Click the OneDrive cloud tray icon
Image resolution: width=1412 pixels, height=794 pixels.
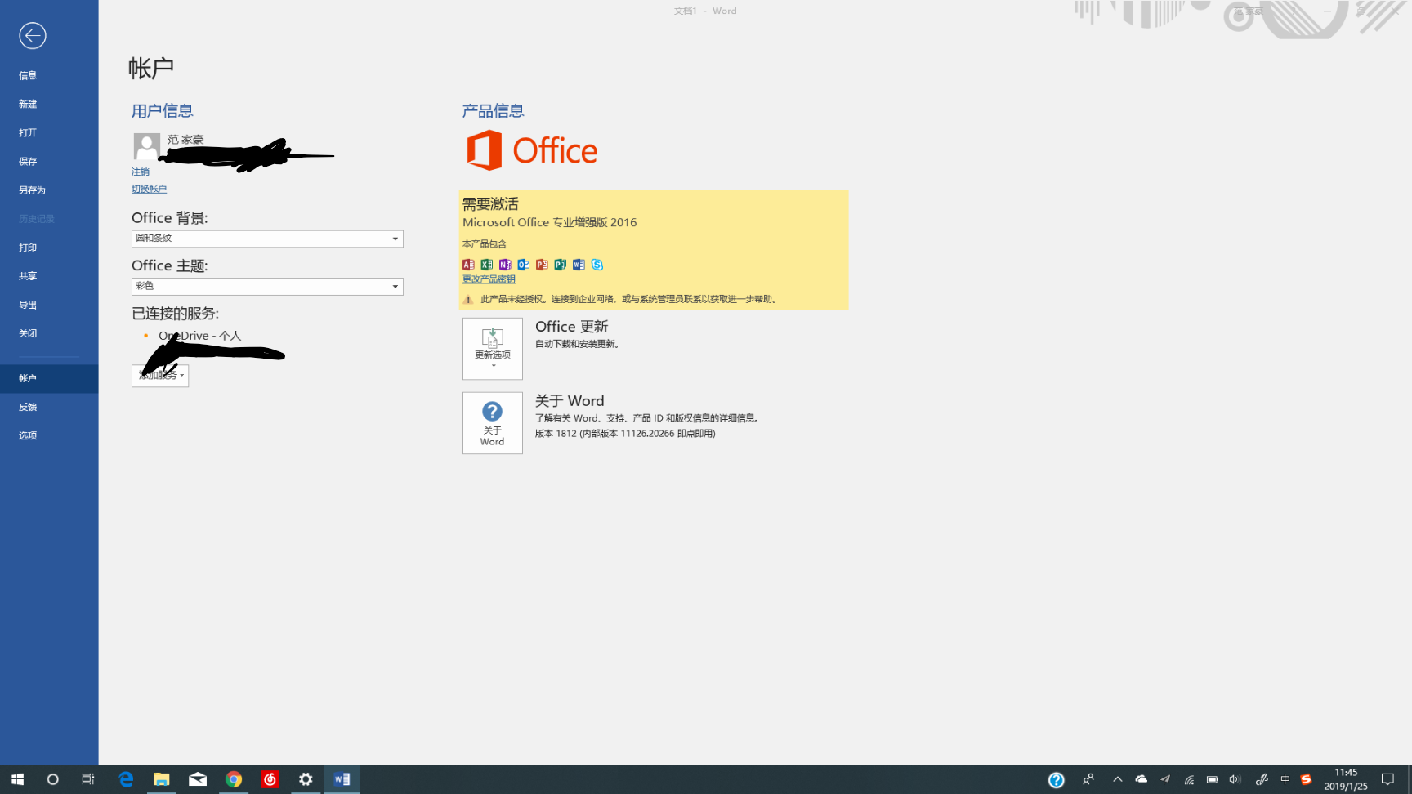tap(1142, 779)
